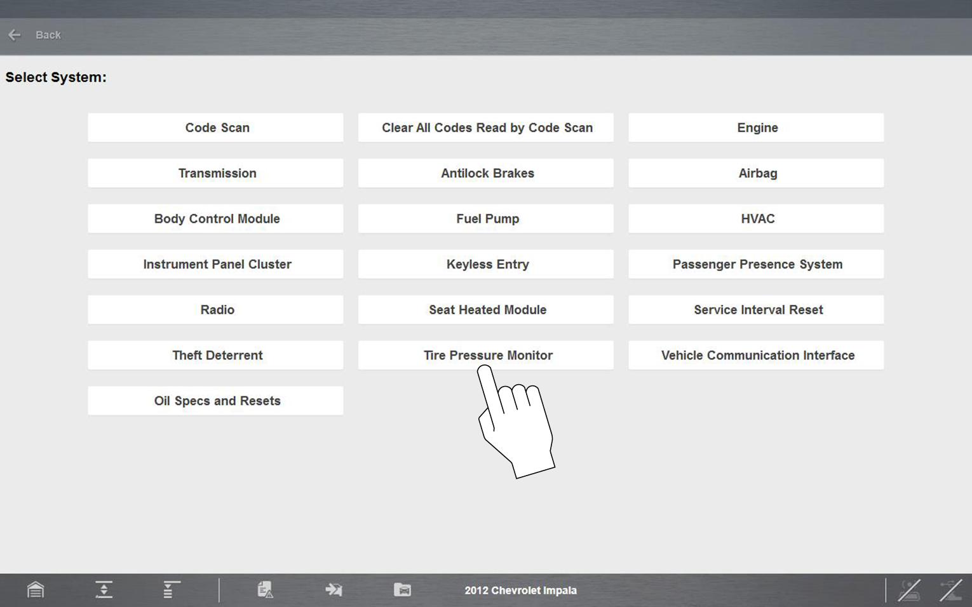Image resolution: width=972 pixels, height=607 pixels.
Task: Choose Clear All Codes Read by Code Scan
Action: (486, 128)
